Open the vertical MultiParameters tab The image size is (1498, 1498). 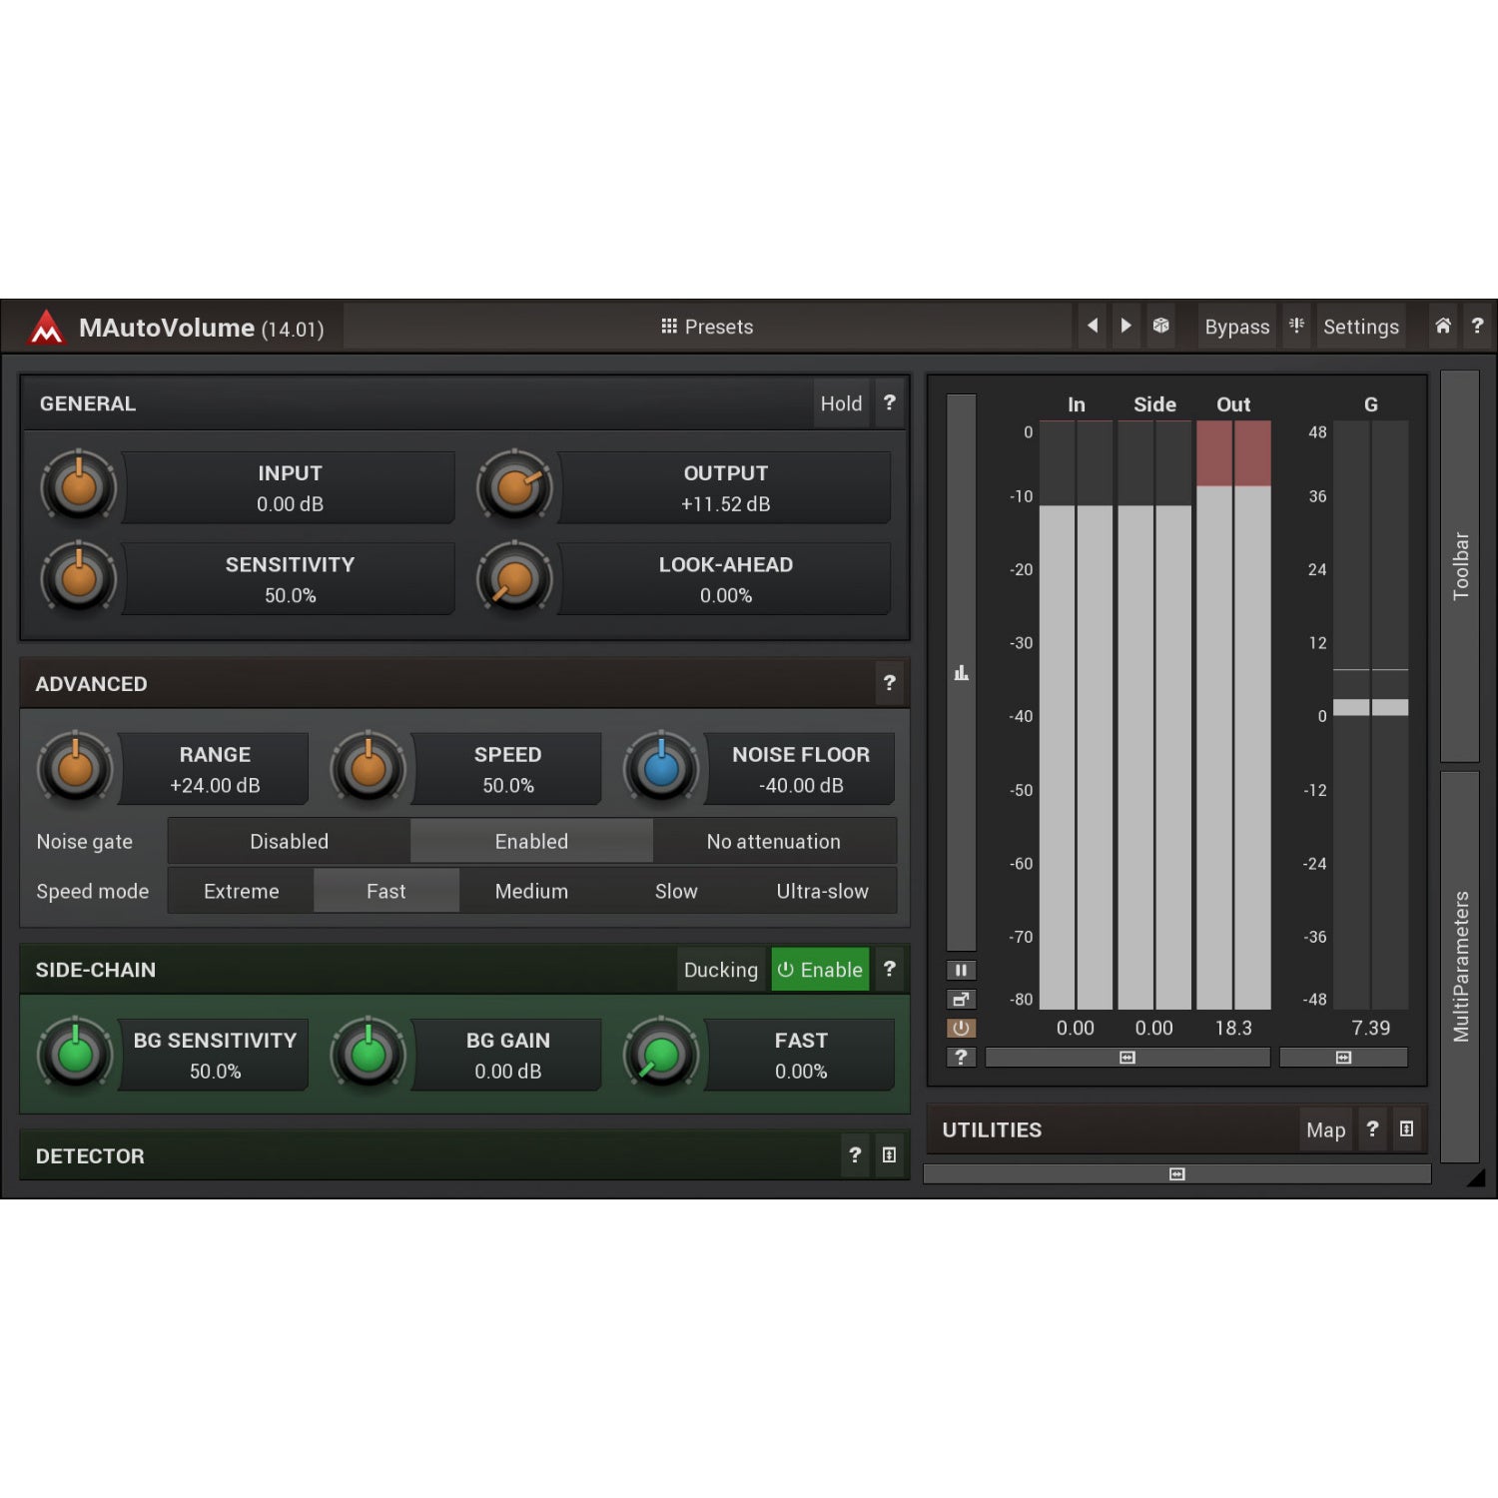[1459, 967]
